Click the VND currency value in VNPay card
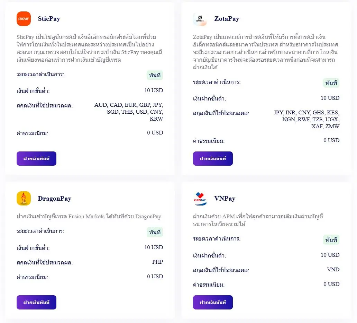Image resolution: width=357 pixels, height=323 pixels. click(333, 270)
